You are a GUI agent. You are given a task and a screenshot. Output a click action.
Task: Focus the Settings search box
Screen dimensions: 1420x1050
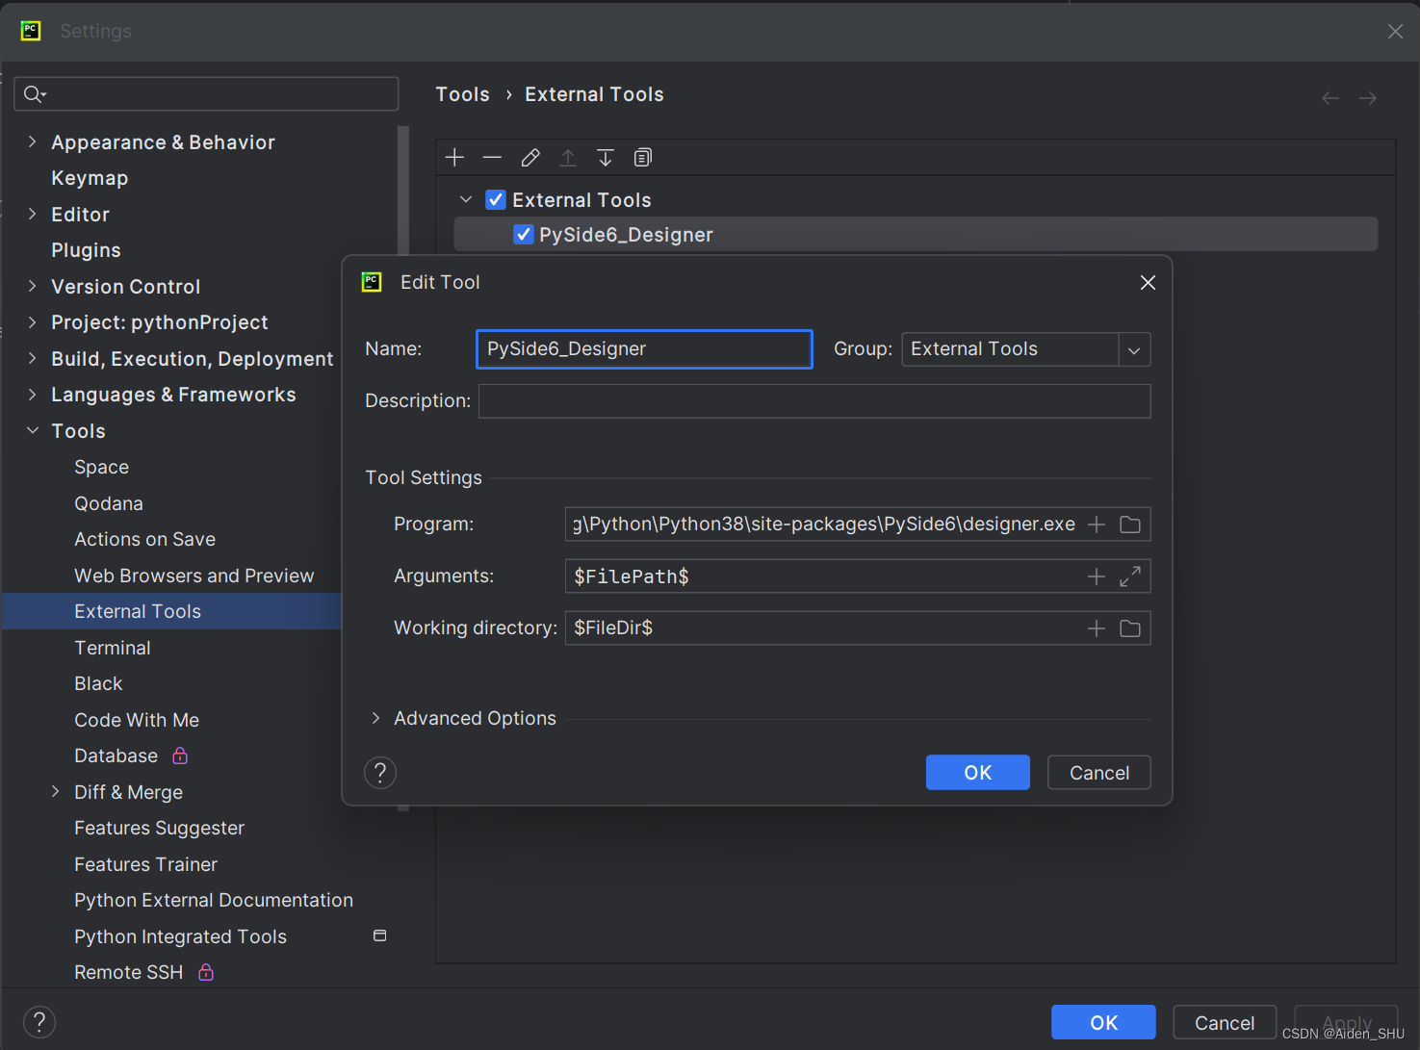tap(206, 93)
